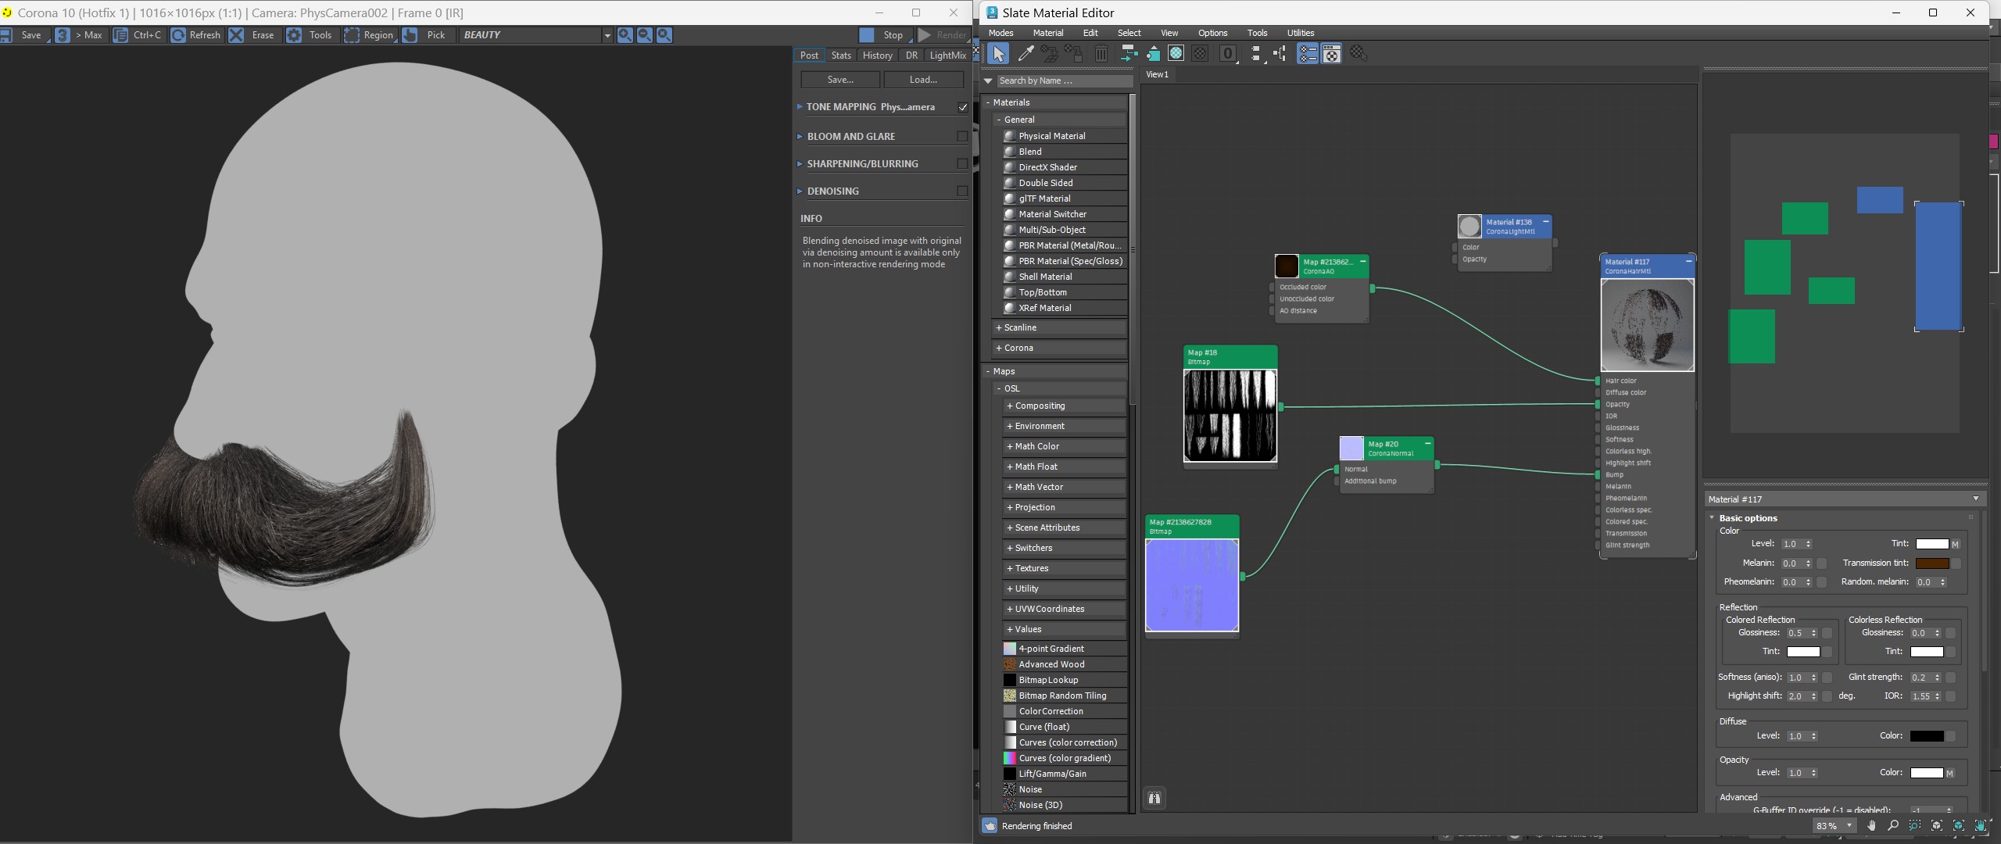
Task: Switch to the Stats tab
Action: click(x=841, y=55)
